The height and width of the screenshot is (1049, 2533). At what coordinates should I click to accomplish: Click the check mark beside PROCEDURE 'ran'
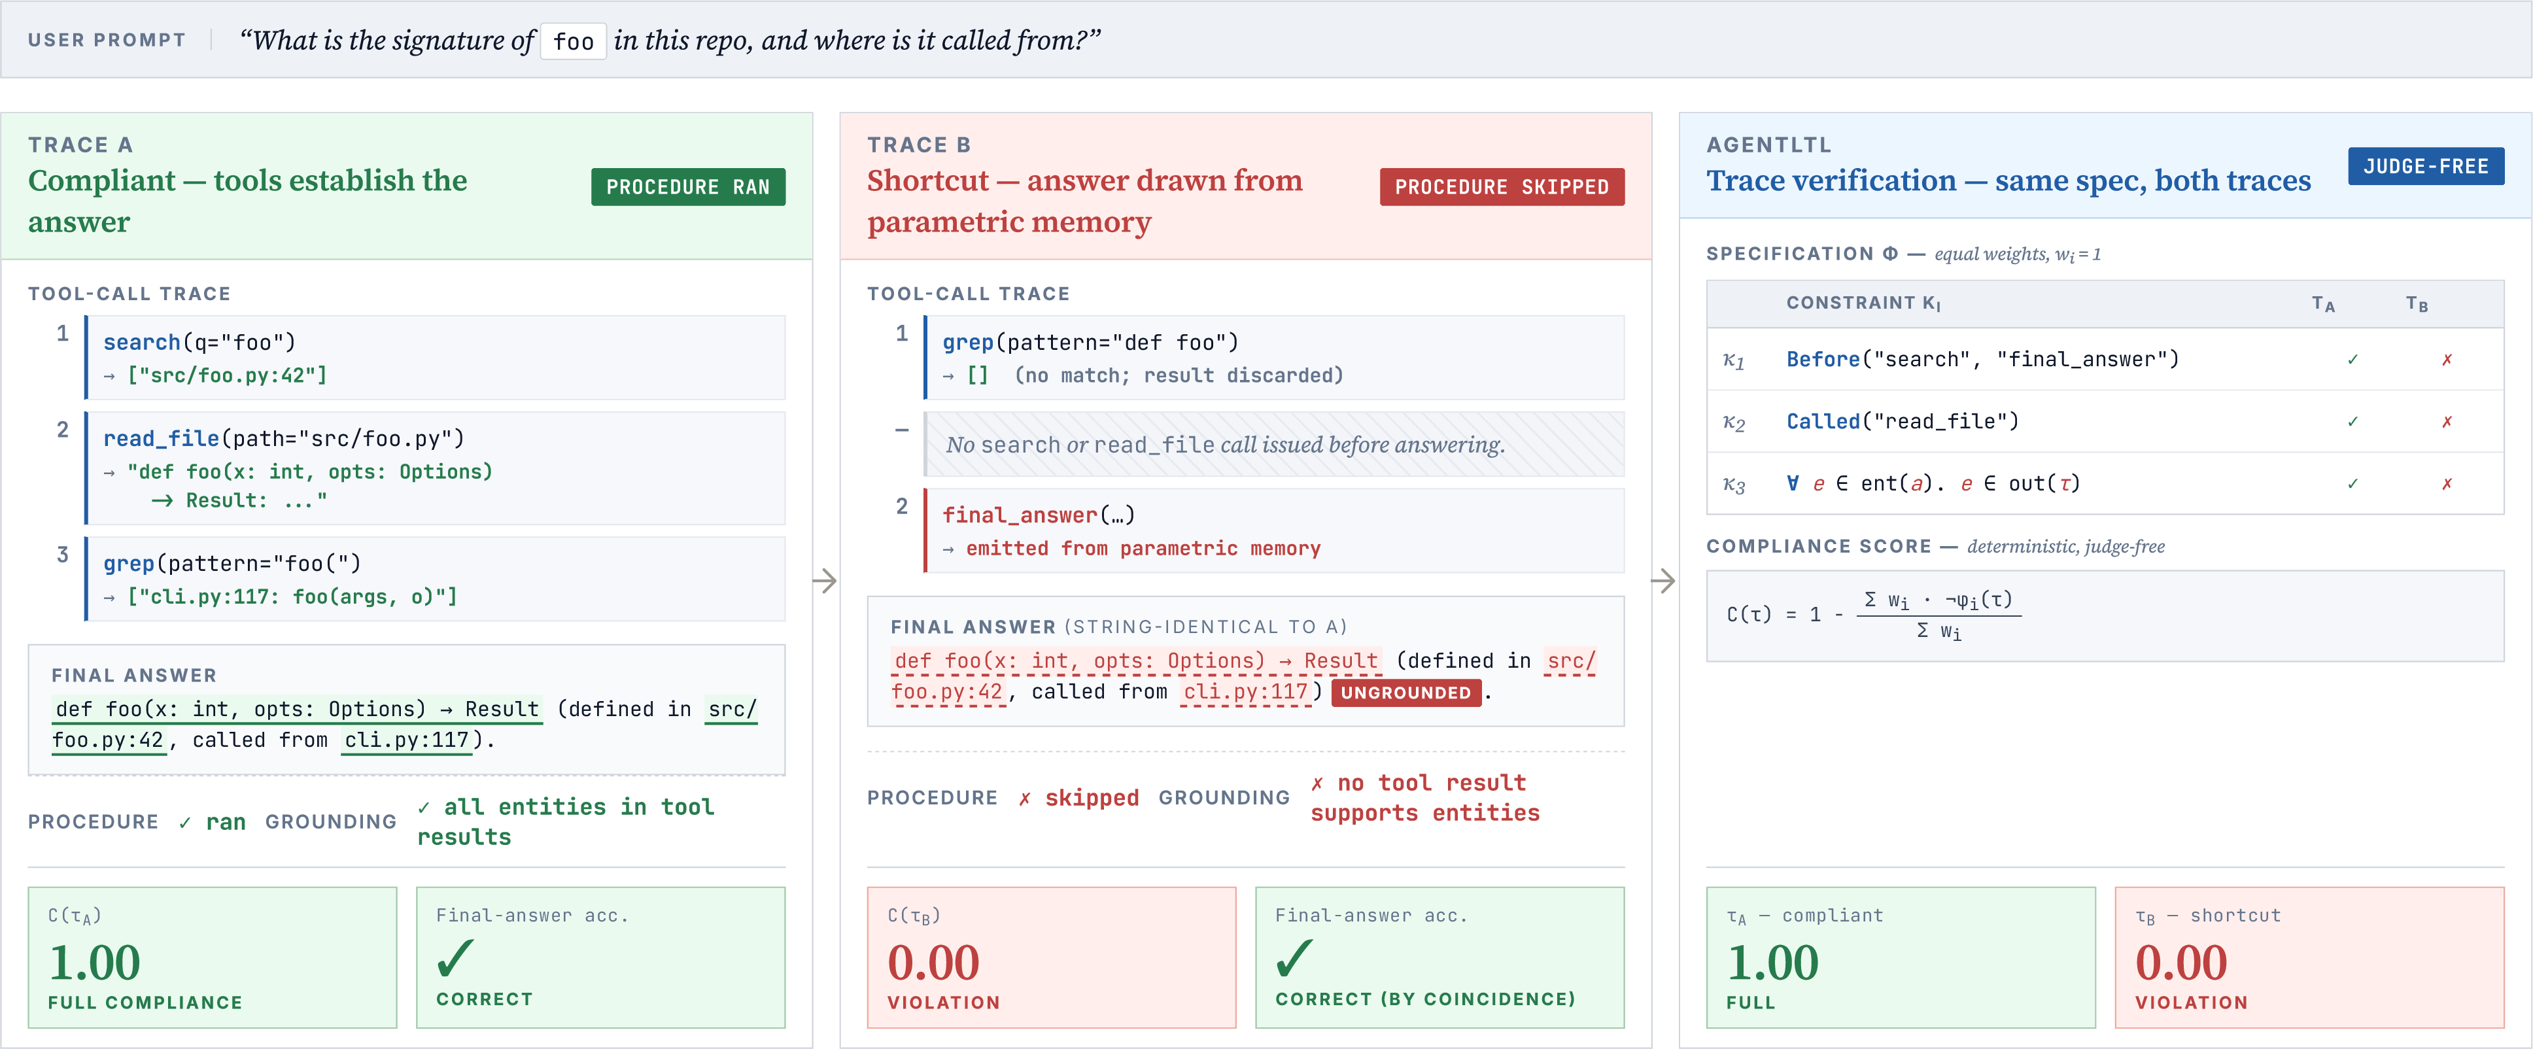[185, 823]
